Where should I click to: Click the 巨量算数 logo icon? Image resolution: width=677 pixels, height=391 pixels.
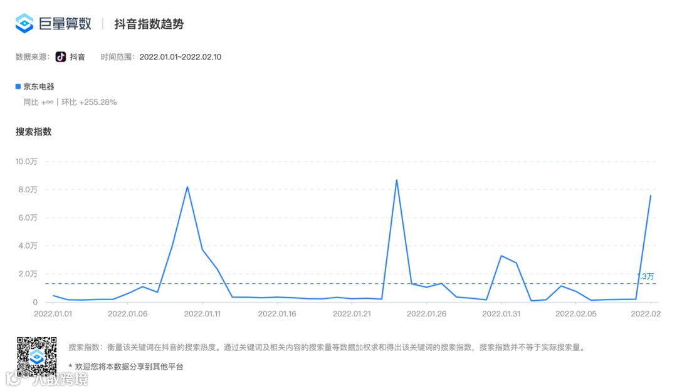24,23
